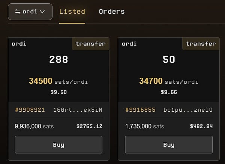Viewport: 225px width, 164px height.
Task: Select the 288 amount on first card
Action: click(x=58, y=59)
